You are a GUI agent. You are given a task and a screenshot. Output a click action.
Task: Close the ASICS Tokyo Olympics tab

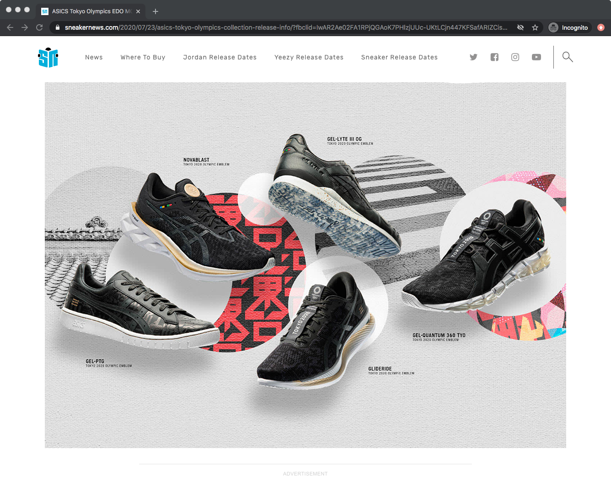tap(138, 11)
